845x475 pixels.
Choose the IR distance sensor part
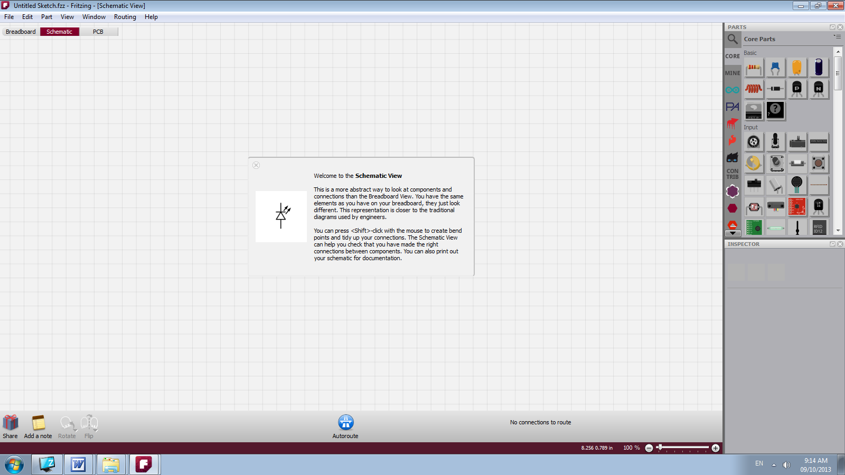coord(775,207)
